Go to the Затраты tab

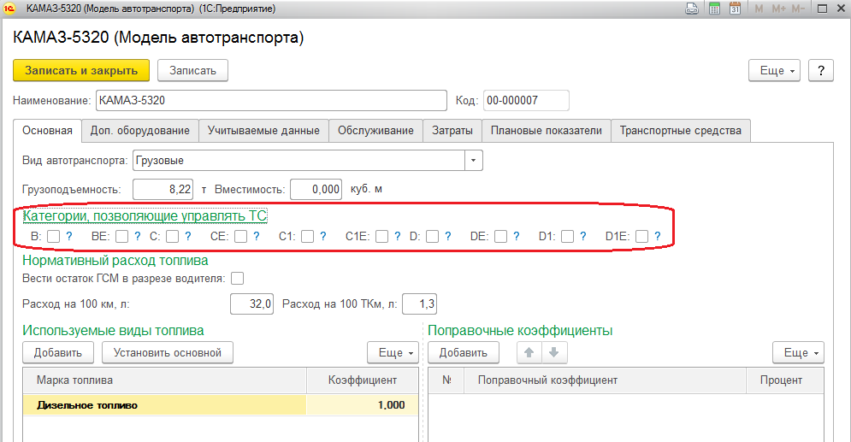(452, 131)
